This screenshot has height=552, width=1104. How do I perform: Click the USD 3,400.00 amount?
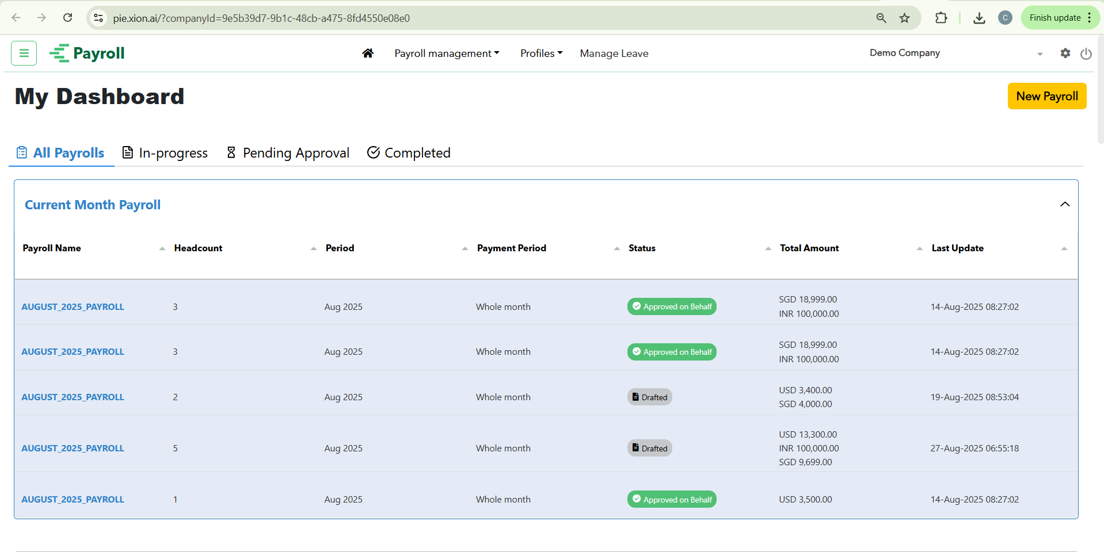point(805,390)
